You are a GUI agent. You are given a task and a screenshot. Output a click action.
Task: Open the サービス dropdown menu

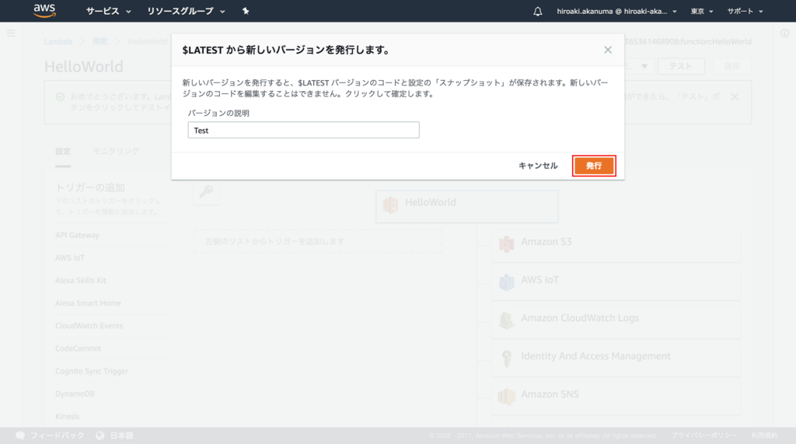tap(108, 11)
